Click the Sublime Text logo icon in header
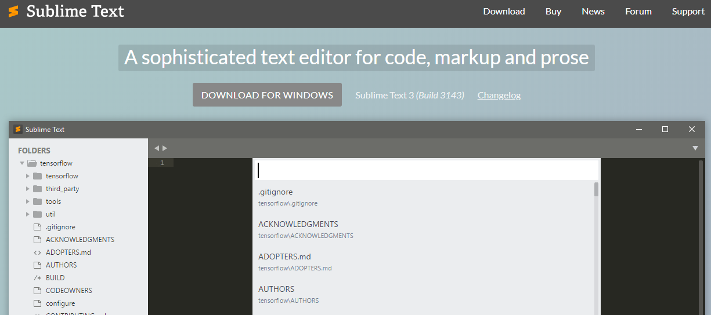The width and height of the screenshot is (711, 315). 13,11
